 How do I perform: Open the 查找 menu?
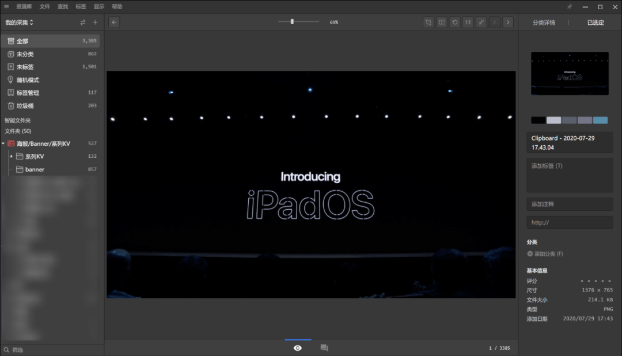point(63,7)
